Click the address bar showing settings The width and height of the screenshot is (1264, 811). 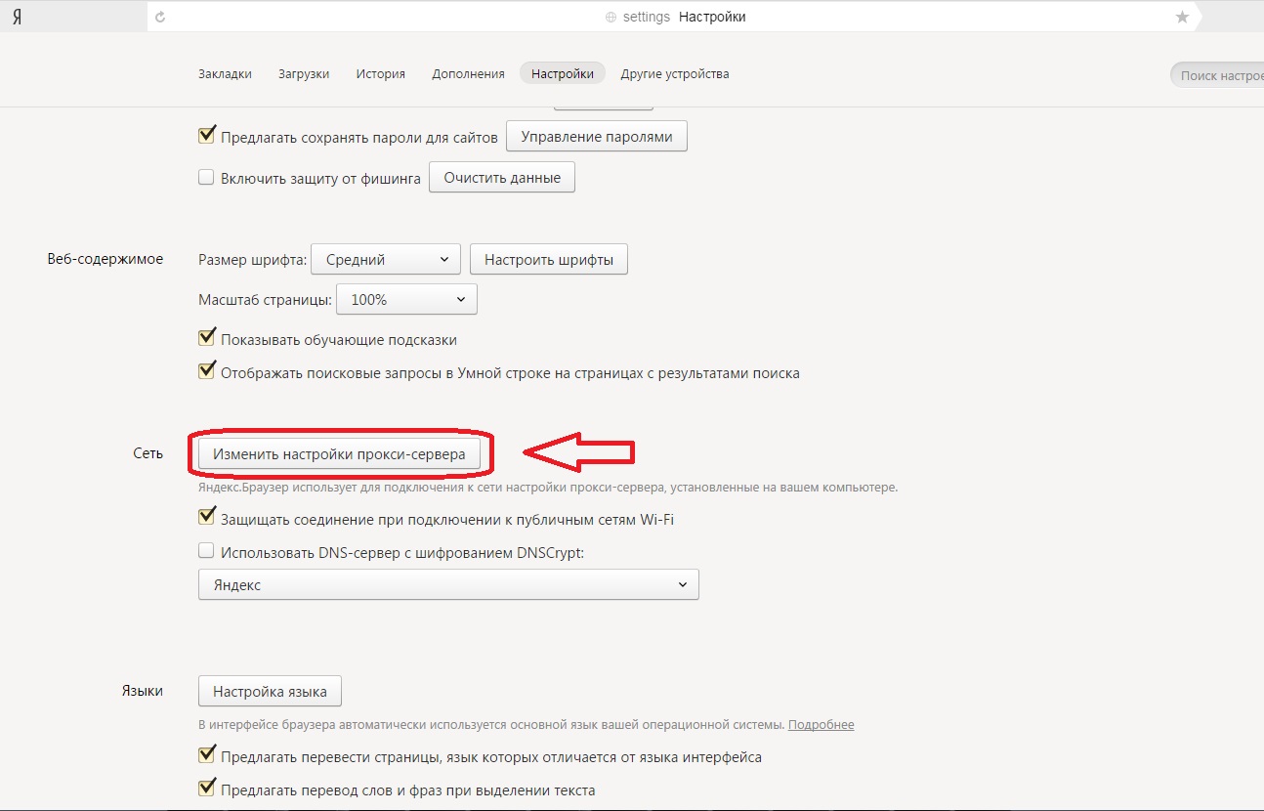tap(674, 17)
